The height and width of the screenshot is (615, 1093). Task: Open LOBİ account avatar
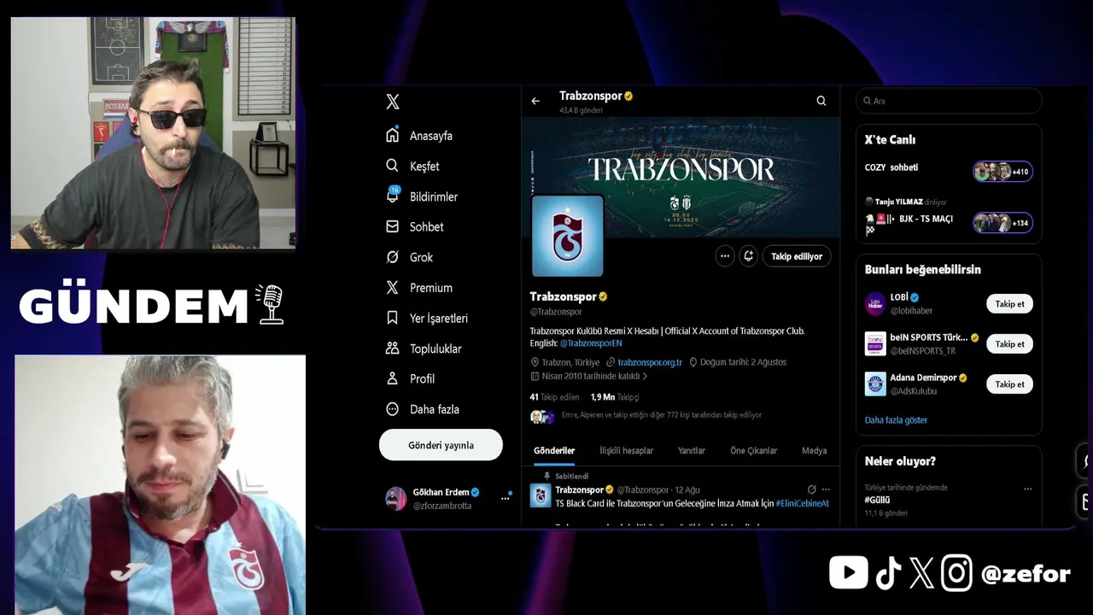(x=875, y=303)
